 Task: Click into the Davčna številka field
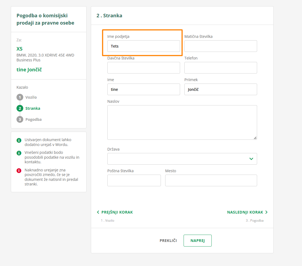(x=144, y=68)
